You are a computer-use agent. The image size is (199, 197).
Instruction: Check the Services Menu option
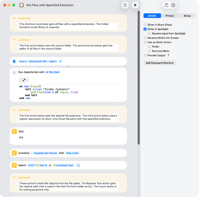[149, 51]
